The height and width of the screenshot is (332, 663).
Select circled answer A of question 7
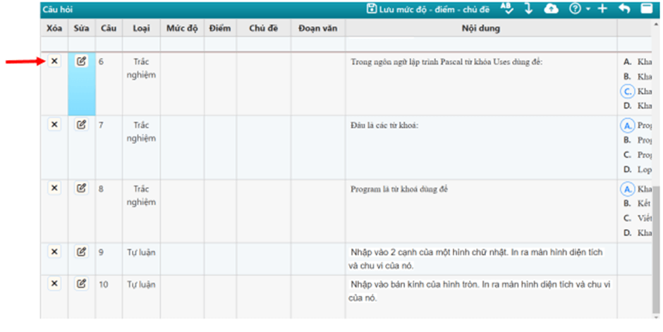pyautogui.click(x=627, y=125)
